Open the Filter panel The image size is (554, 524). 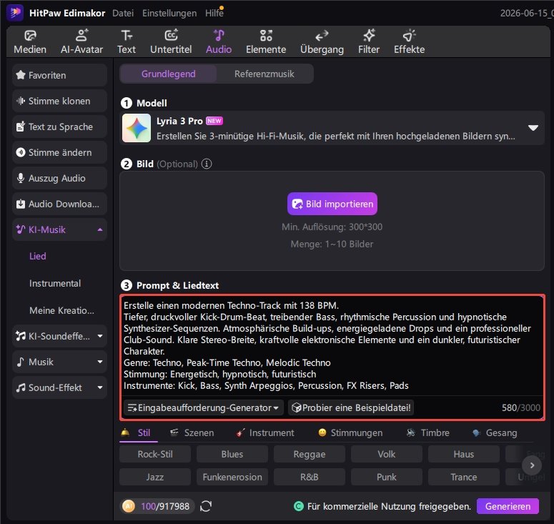pyautogui.click(x=369, y=41)
